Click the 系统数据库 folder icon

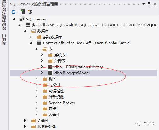39,37
